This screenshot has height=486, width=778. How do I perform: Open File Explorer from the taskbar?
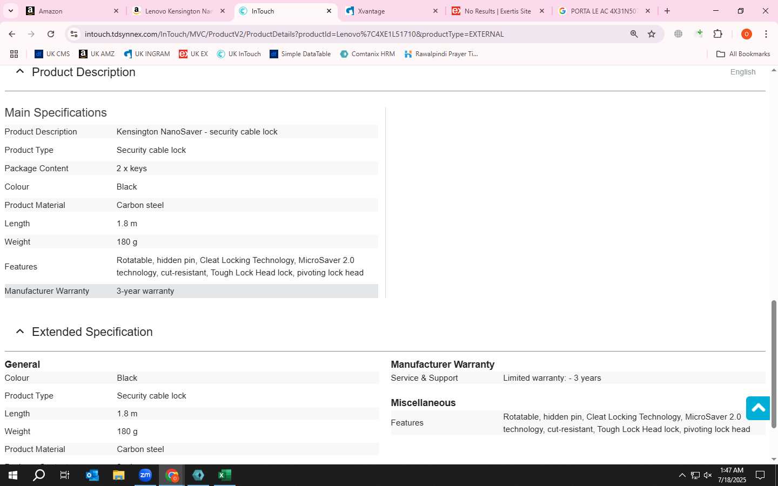[119, 475]
